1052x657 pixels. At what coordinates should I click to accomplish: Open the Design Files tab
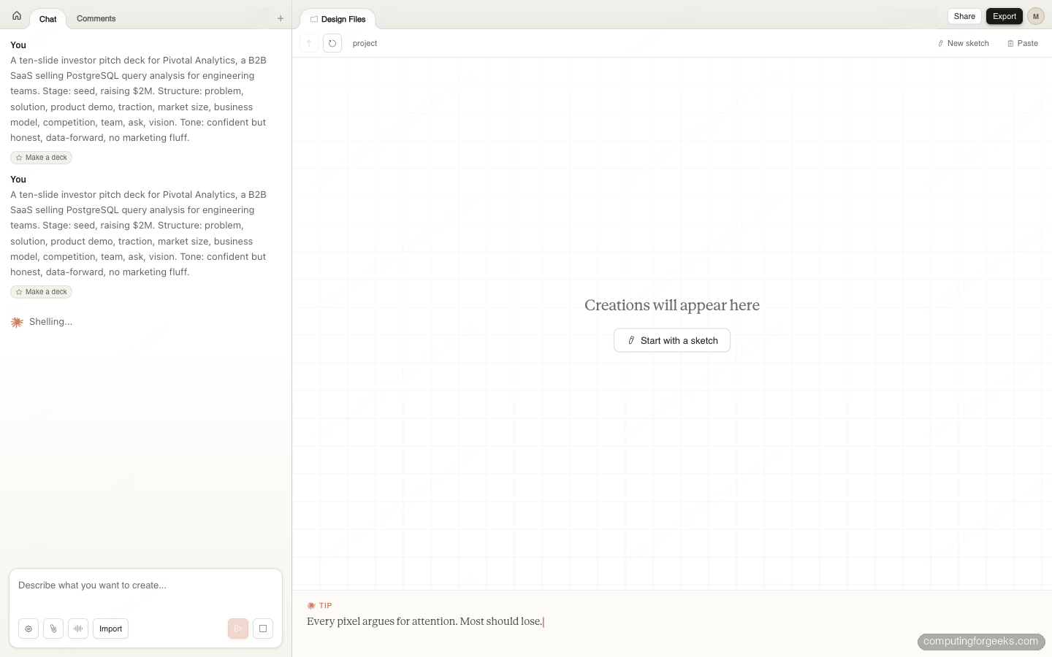click(338, 19)
